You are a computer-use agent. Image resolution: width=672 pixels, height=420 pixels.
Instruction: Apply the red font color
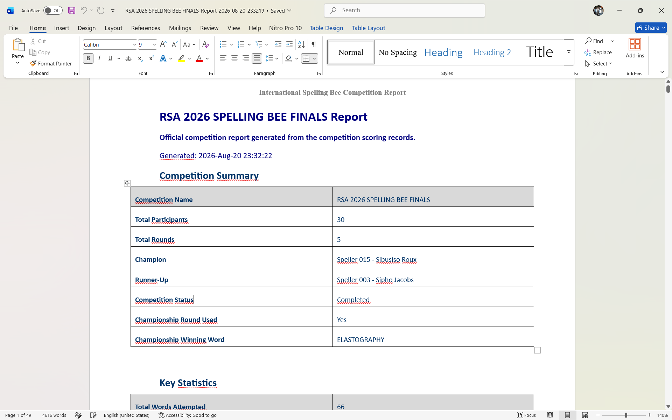(x=199, y=58)
